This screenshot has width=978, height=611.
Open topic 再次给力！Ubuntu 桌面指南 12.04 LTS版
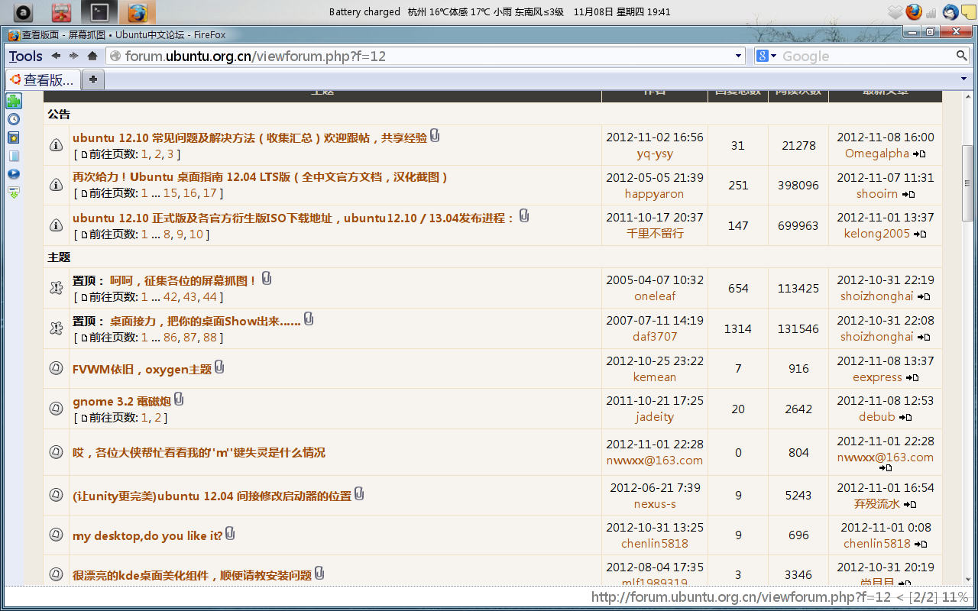[x=260, y=176]
